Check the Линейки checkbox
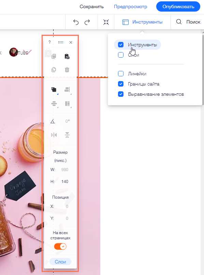 coord(121,74)
